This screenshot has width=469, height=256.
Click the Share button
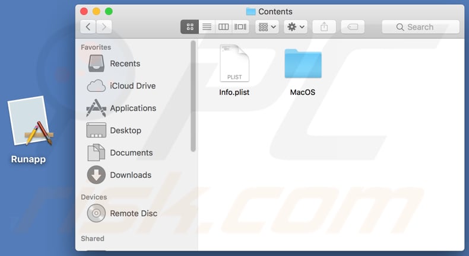324,27
